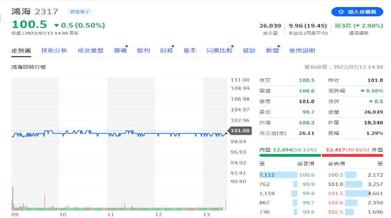Viewport: 391px width, 218px height.
Task: Click the 連3跌 streak indicator
Action: tap(359, 26)
